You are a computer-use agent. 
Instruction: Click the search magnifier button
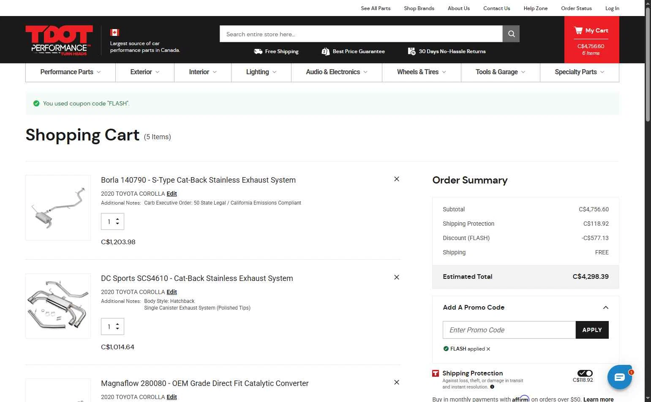(511, 34)
